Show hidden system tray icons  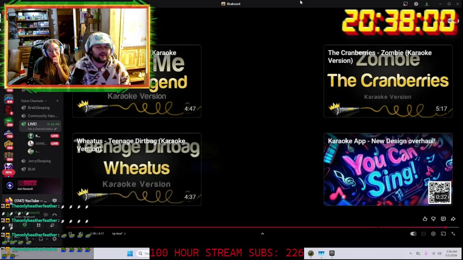tap(410, 253)
